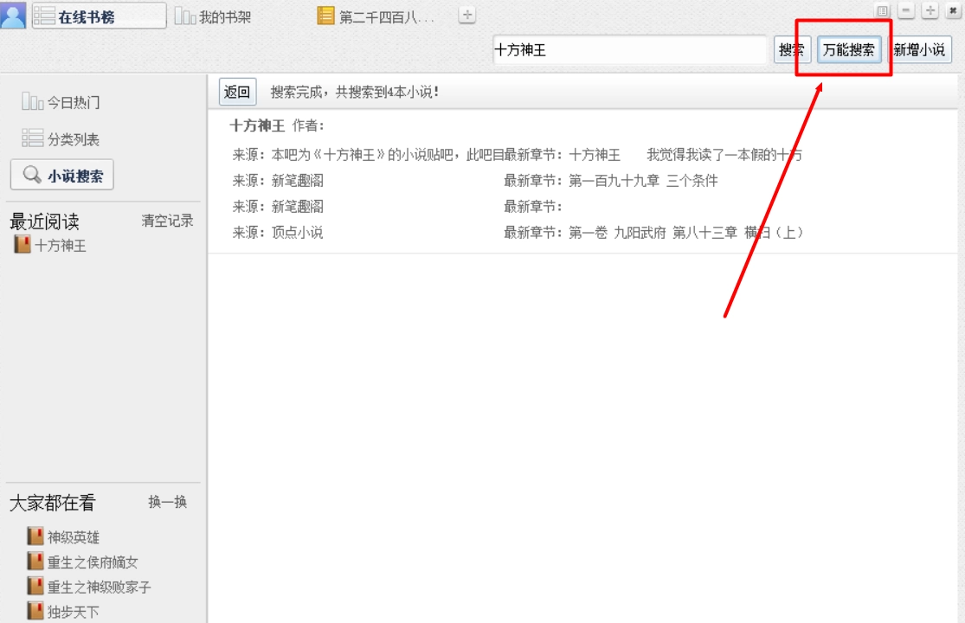This screenshot has height=623, width=965.
Task: Switch to the 我的书架 tab
Action: pos(213,16)
